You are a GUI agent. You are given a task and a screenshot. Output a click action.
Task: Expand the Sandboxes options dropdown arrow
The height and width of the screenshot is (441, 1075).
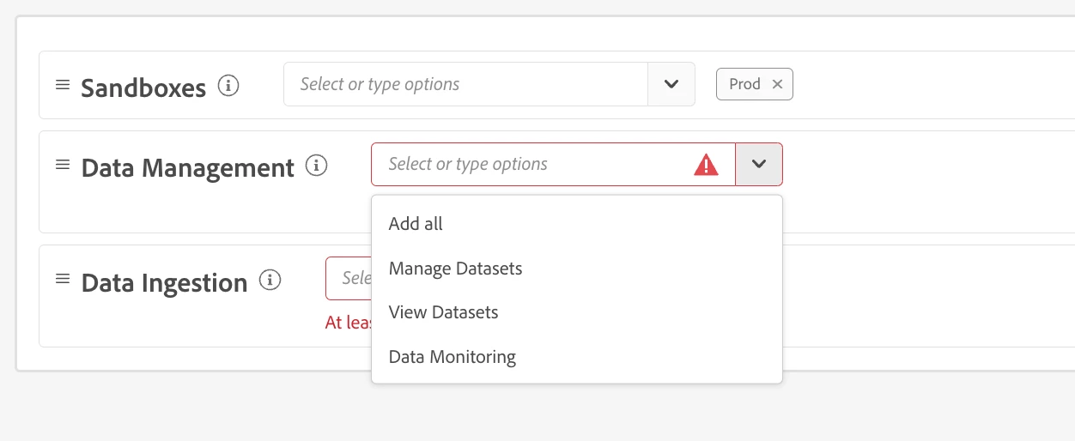tap(671, 84)
